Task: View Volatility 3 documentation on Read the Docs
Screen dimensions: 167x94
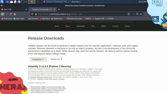Action: tap(47, 90)
